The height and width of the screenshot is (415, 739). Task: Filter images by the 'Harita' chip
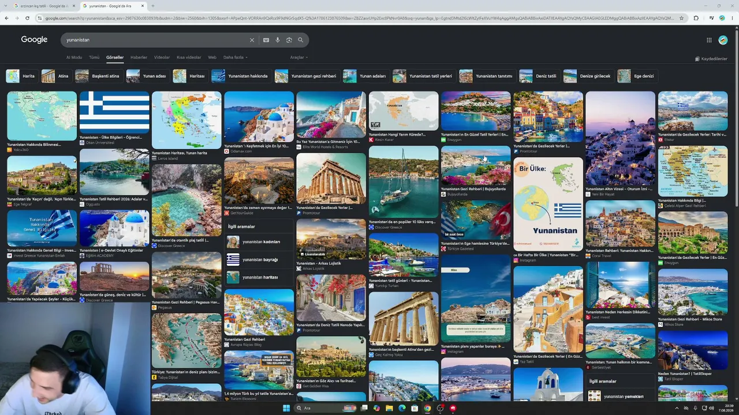tap(21, 76)
